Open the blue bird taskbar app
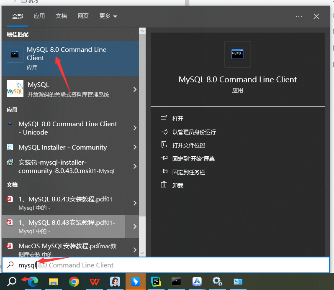The image size is (334, 290). coord(136,282)
